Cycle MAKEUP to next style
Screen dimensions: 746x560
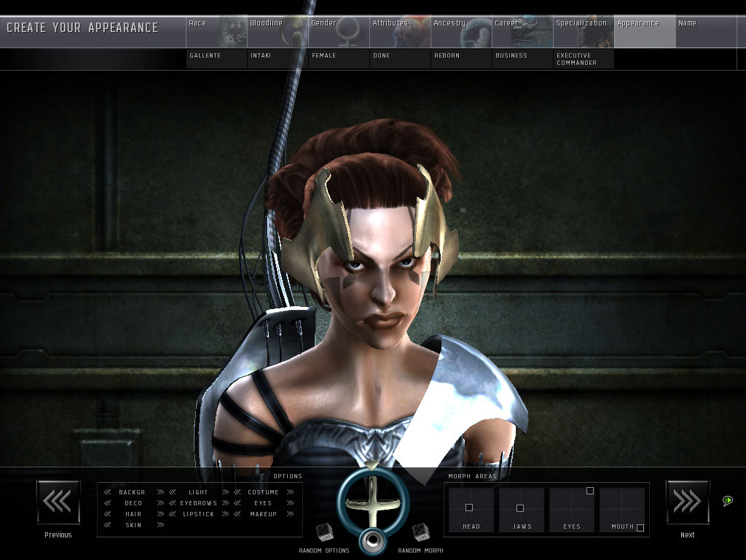coord(290,514)
